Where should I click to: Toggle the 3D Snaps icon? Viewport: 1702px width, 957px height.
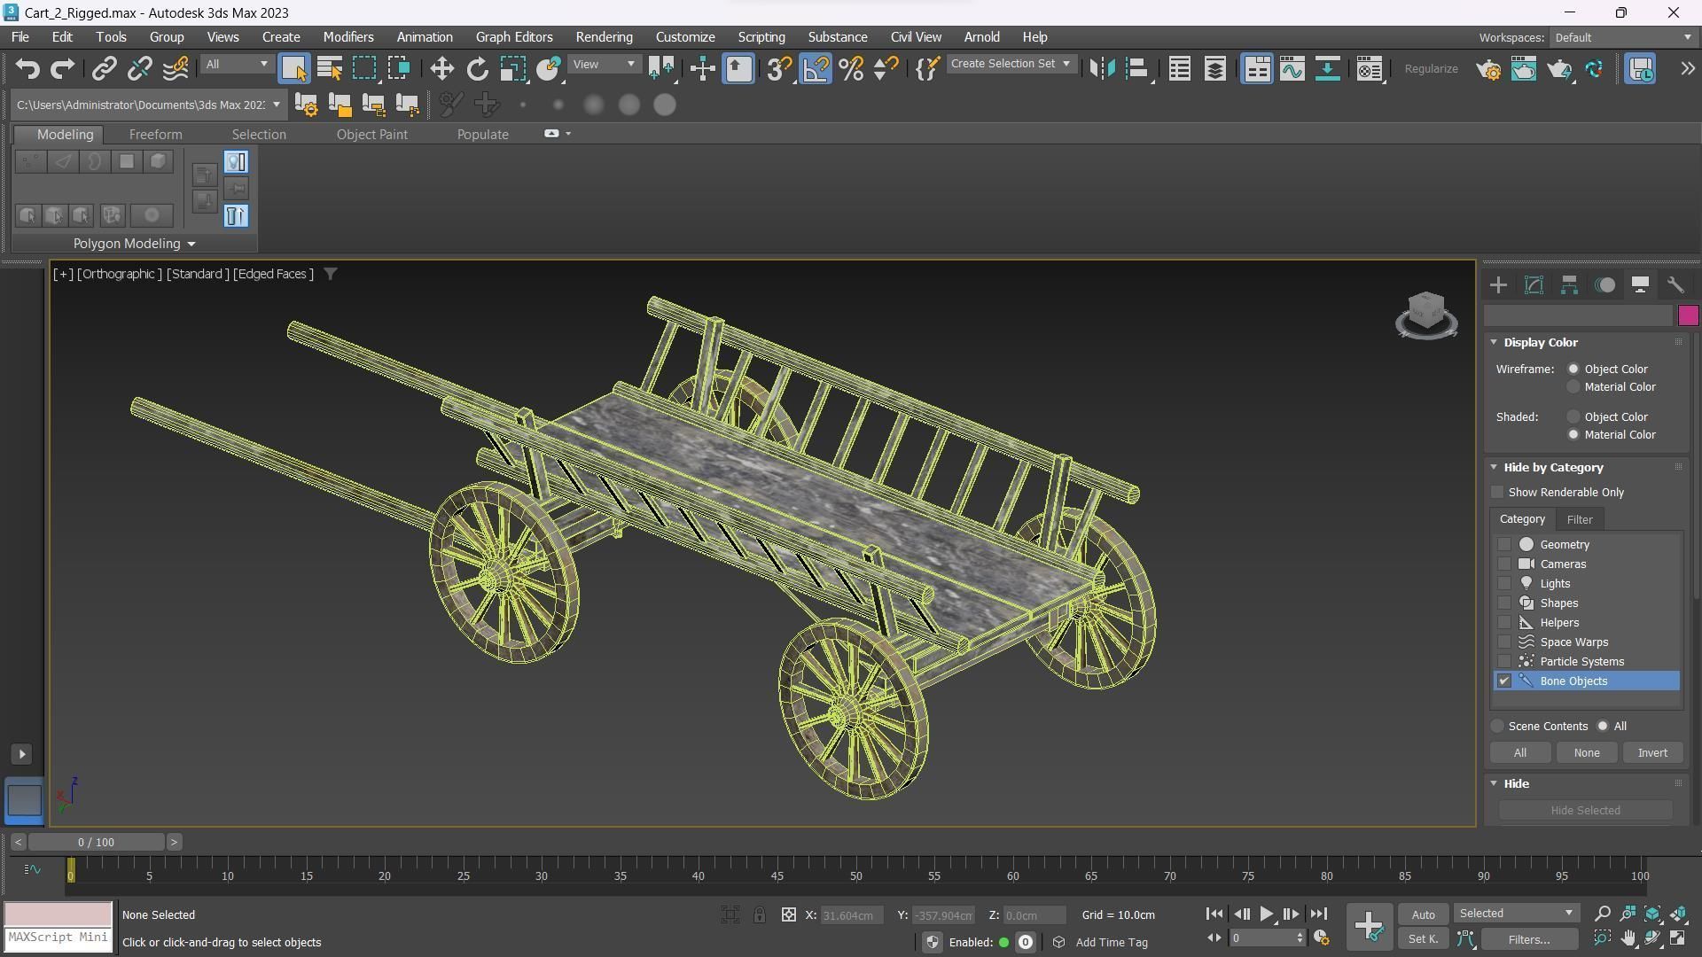click(779, 69)
